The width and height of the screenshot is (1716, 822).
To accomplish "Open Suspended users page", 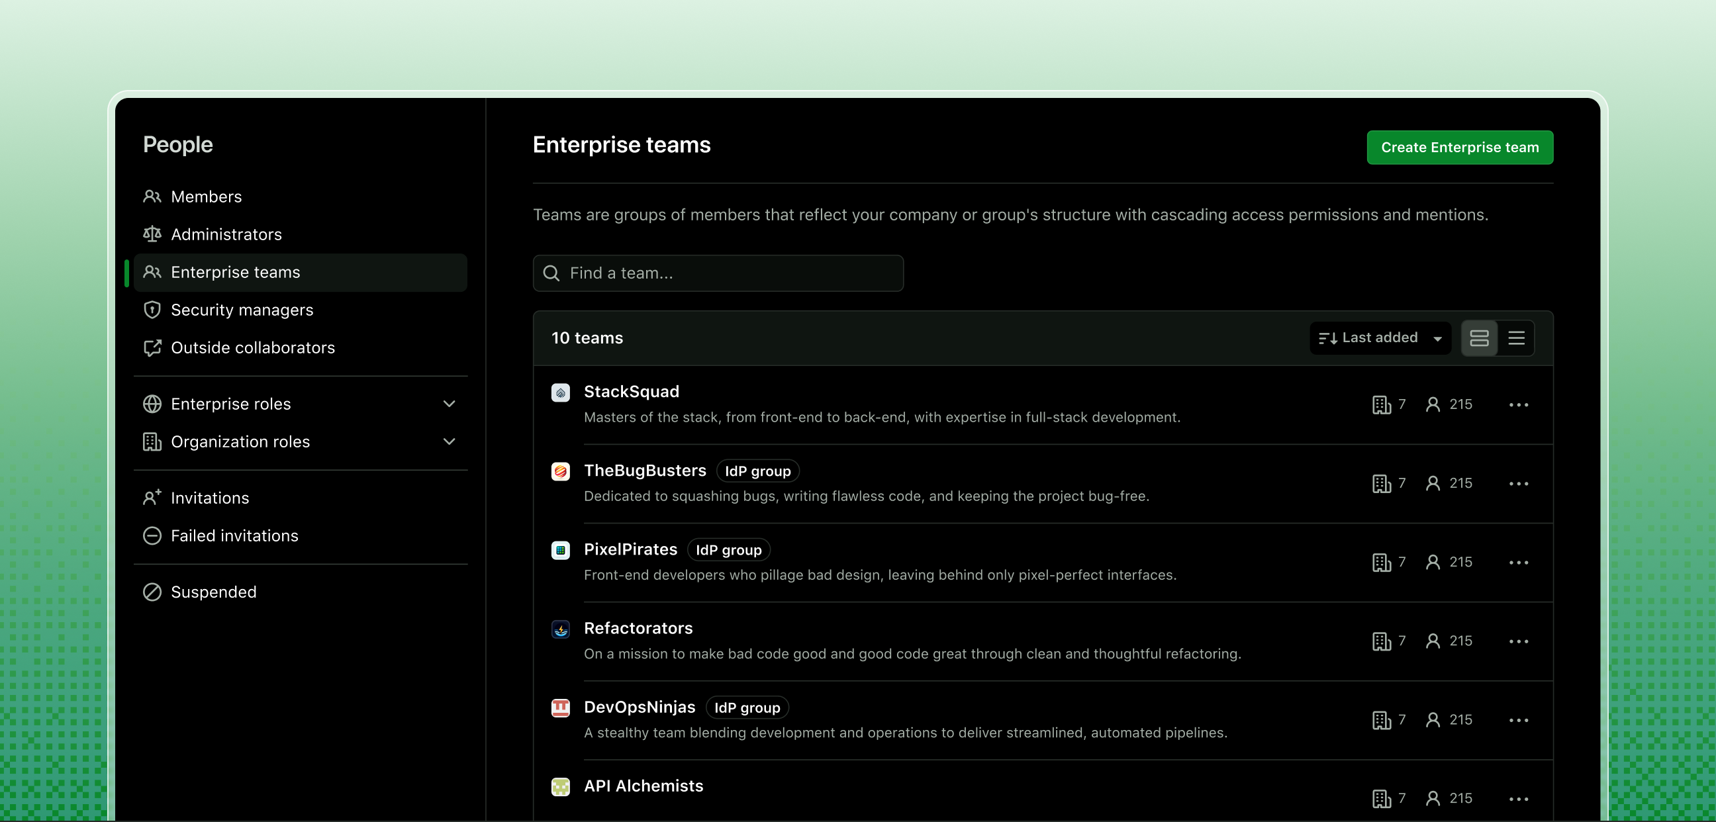I will [300, 592].
